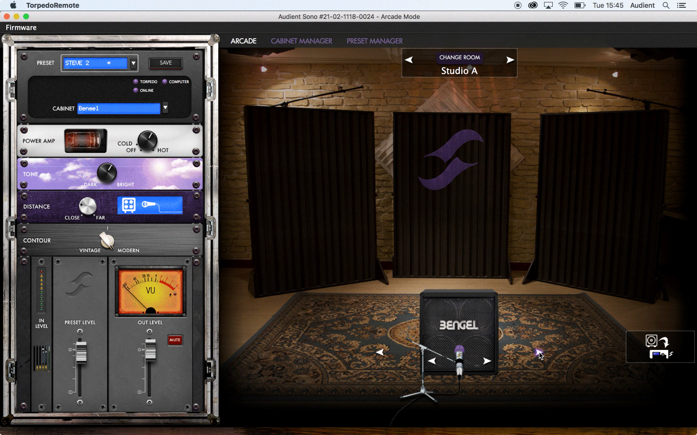Open the Apple menu
The height and width of the screenshot is (435, 697).
(x=13, y=5)
